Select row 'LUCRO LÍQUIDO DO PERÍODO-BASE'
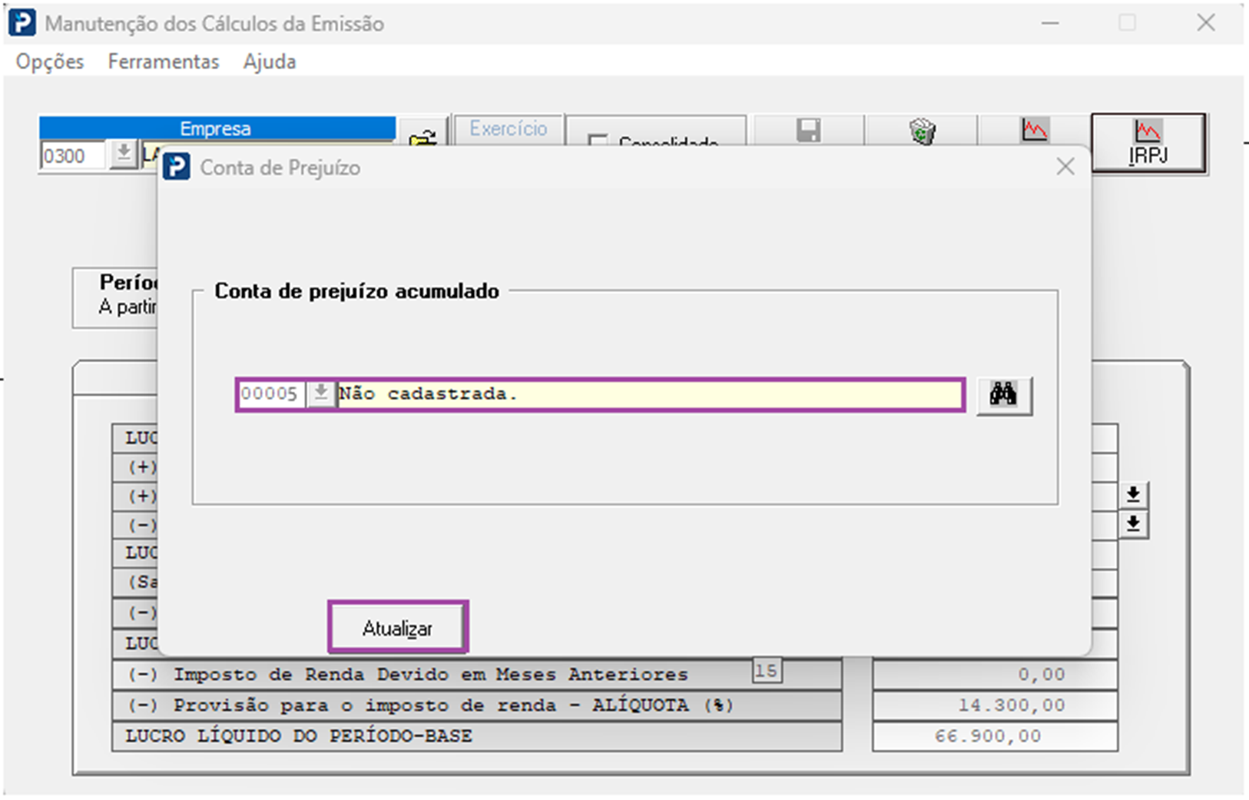1249x800 pixels. pos(477,736)
